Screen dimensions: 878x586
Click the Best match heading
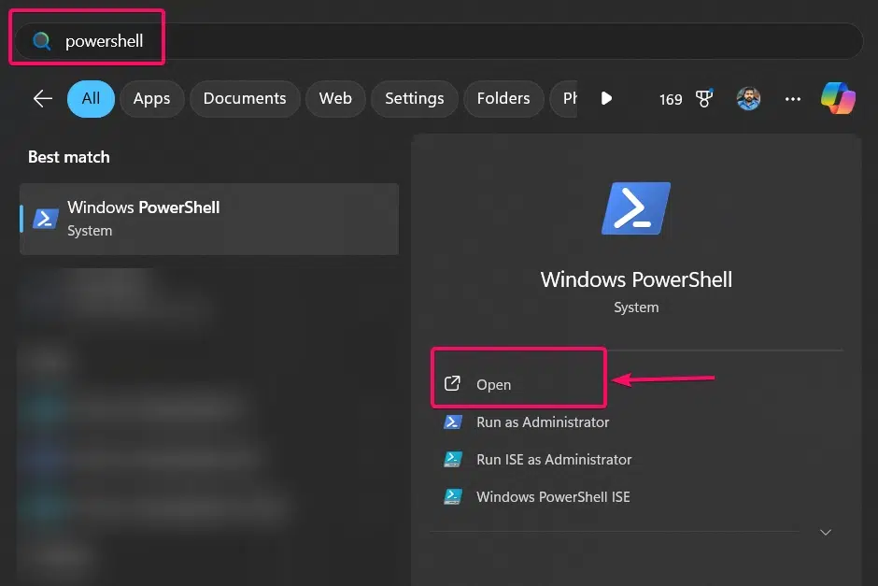pyautogui.click(x=69, y=157)
